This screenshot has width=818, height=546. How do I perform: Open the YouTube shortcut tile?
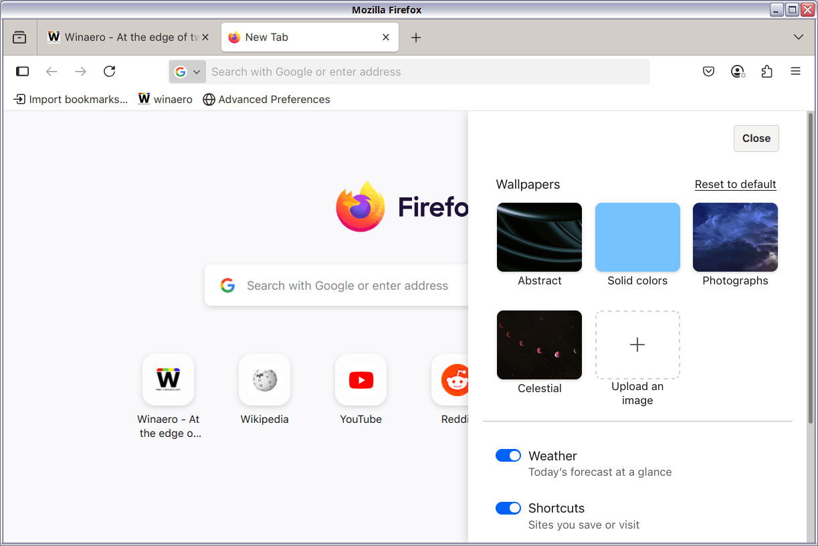[361, 380]
